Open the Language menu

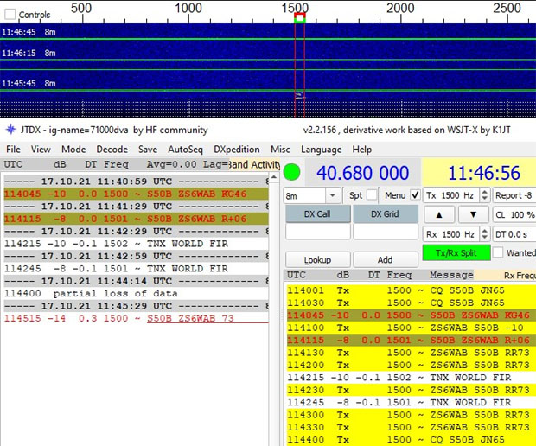click(321, 150)
